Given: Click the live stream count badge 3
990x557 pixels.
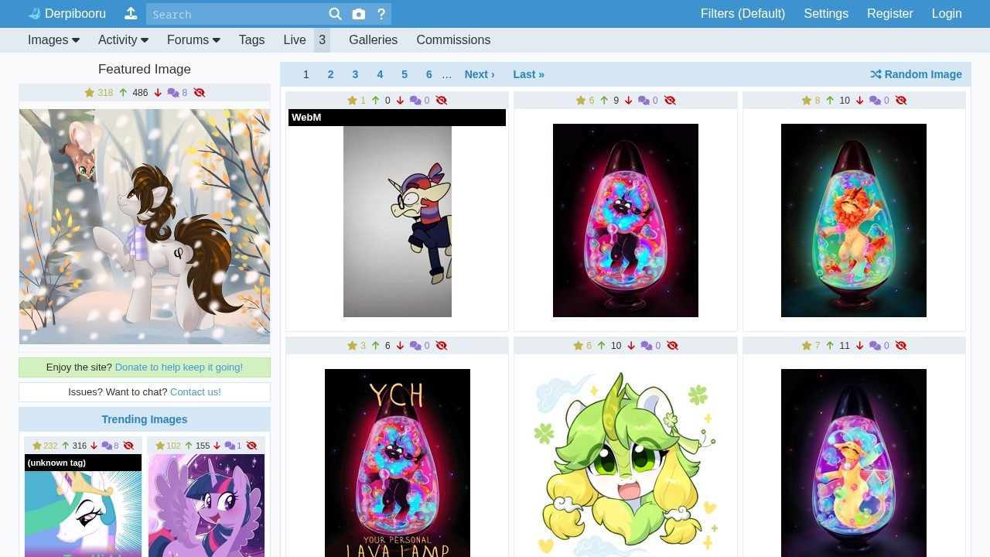Looking at the screenshot, I should tap(322, 40).
